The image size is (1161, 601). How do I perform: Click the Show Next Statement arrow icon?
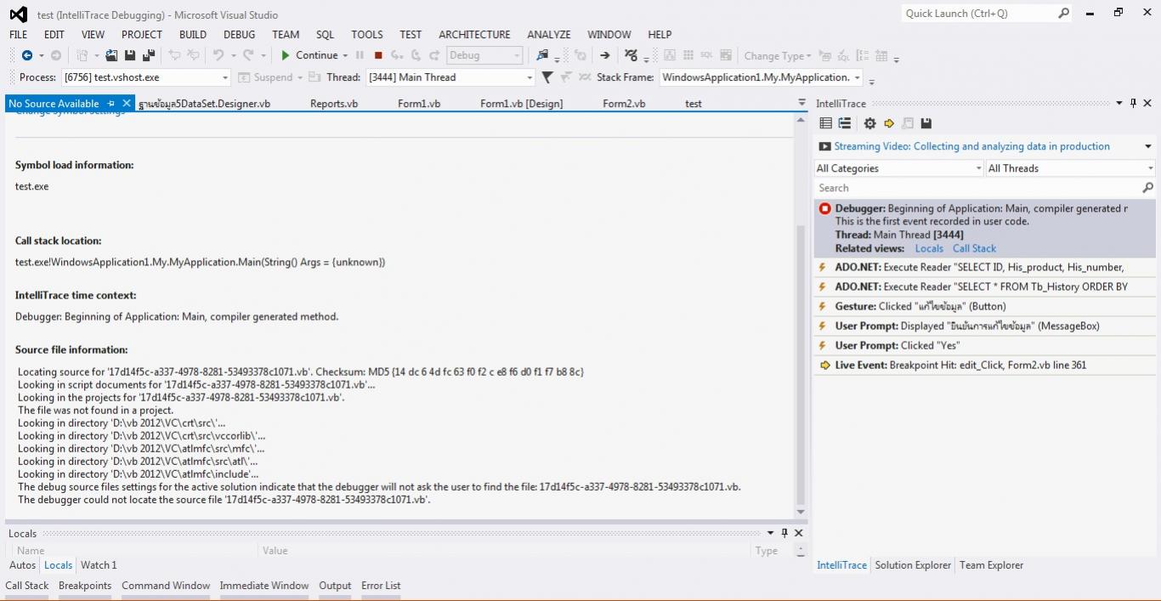pyautogui.click(x=604, y=55)
